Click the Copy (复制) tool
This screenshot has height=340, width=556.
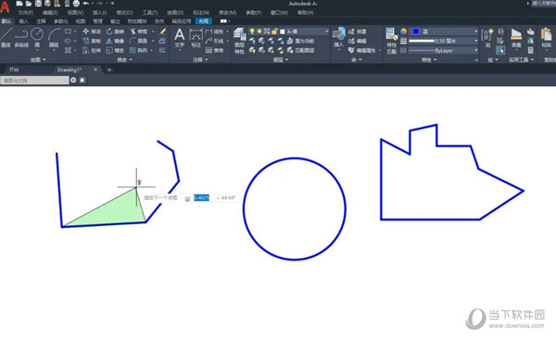coord(92,41)
